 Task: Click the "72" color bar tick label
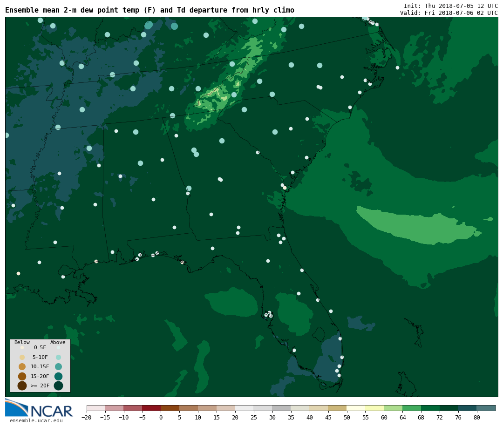(440, 418)
